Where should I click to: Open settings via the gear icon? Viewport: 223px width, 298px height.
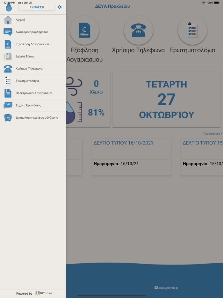tap(59, 7)
